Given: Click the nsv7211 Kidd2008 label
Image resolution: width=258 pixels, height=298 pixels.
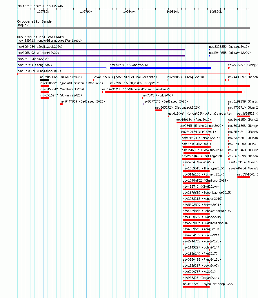Looking at the screenshot, I should [33, 59].
